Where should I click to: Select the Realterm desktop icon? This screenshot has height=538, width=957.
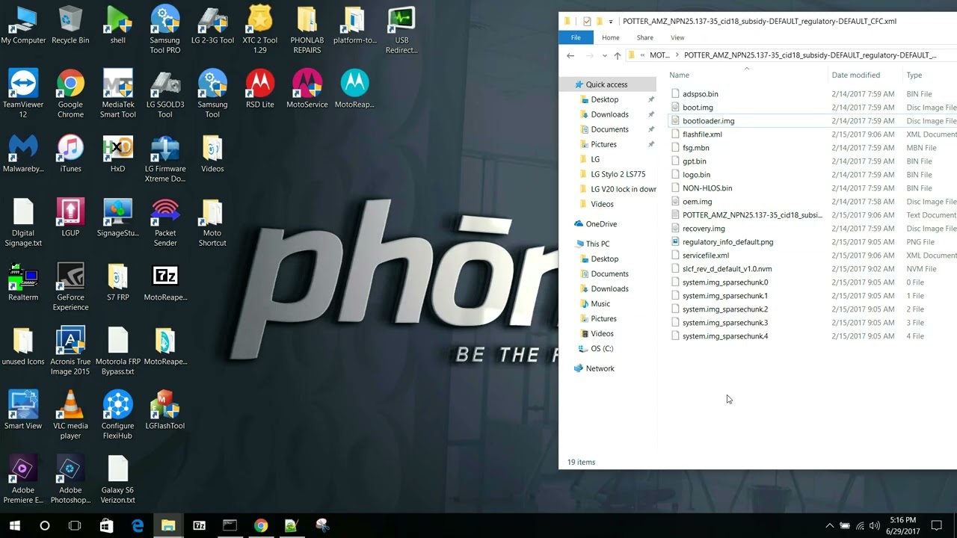23,282
